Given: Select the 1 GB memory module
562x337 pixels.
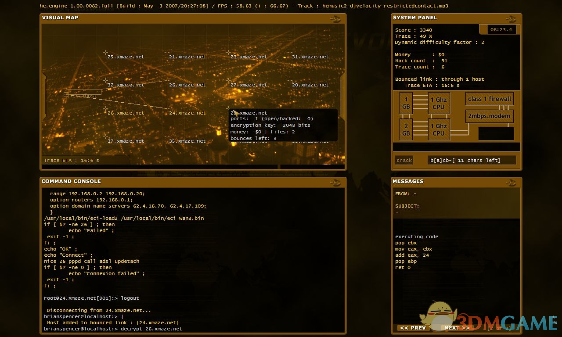Looking at the screenshot, I should click(406, 103).
